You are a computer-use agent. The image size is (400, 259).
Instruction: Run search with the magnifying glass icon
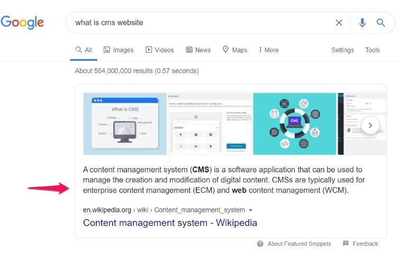tap(380, 23)
